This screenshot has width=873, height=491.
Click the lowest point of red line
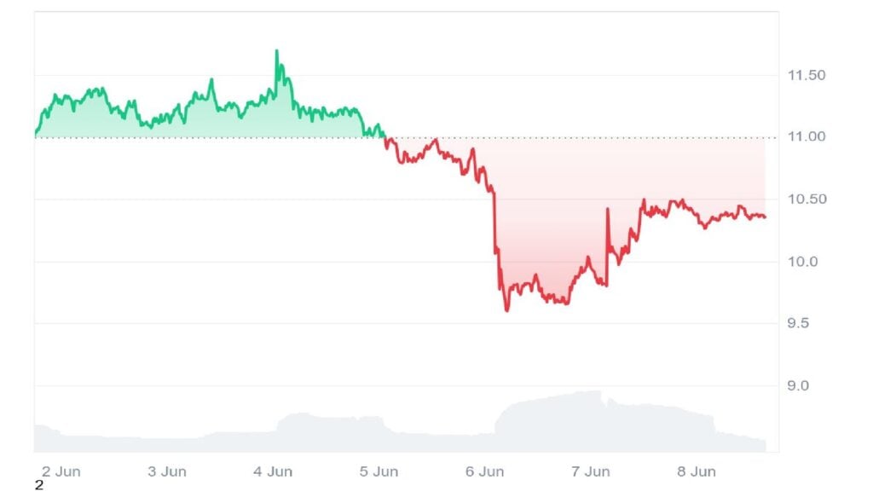(x=507, y=310)
